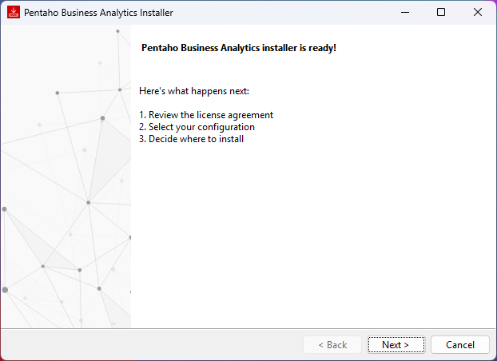
Task: Select the 'Review the license agreement' step text
Action: (x=210, y=115)
